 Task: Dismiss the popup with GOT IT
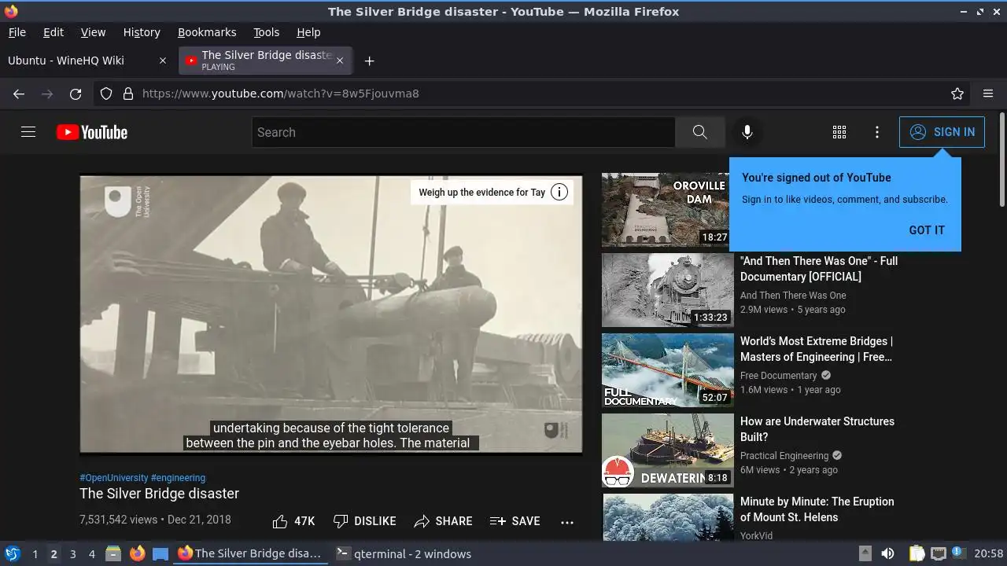tap(927, 230)
